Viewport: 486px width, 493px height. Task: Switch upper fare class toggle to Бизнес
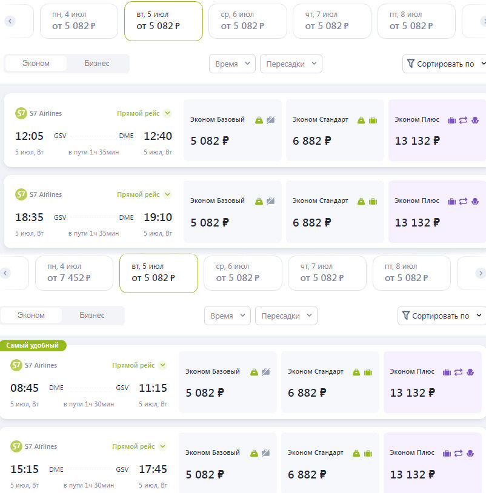coord(97,64)
